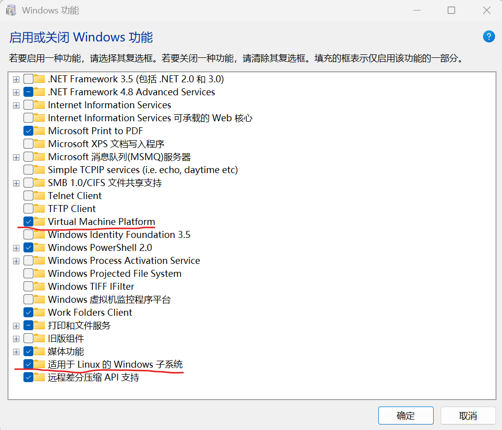Expand .NET Framework 4.8 Advanced Services node
The image size is (502, 430).
point(16,92)
